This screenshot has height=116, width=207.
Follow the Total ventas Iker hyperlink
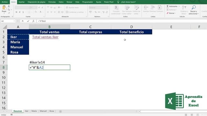(45, 37)
